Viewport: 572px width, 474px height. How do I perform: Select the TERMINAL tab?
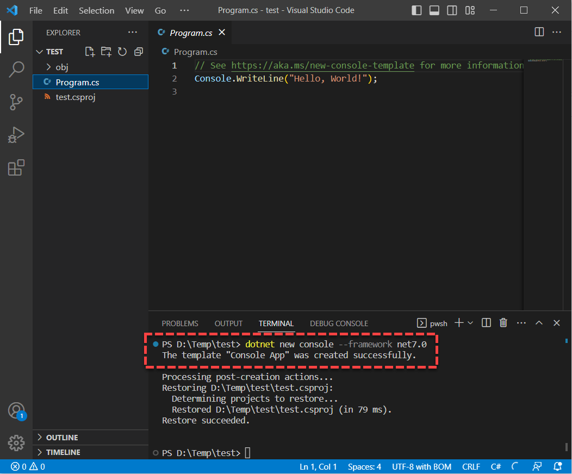[x=276, y=323]
